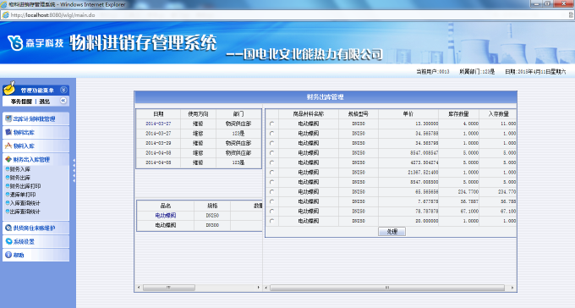Click right arrow of left panel scrollbar

pyautogui.click(x=259, y=288)
